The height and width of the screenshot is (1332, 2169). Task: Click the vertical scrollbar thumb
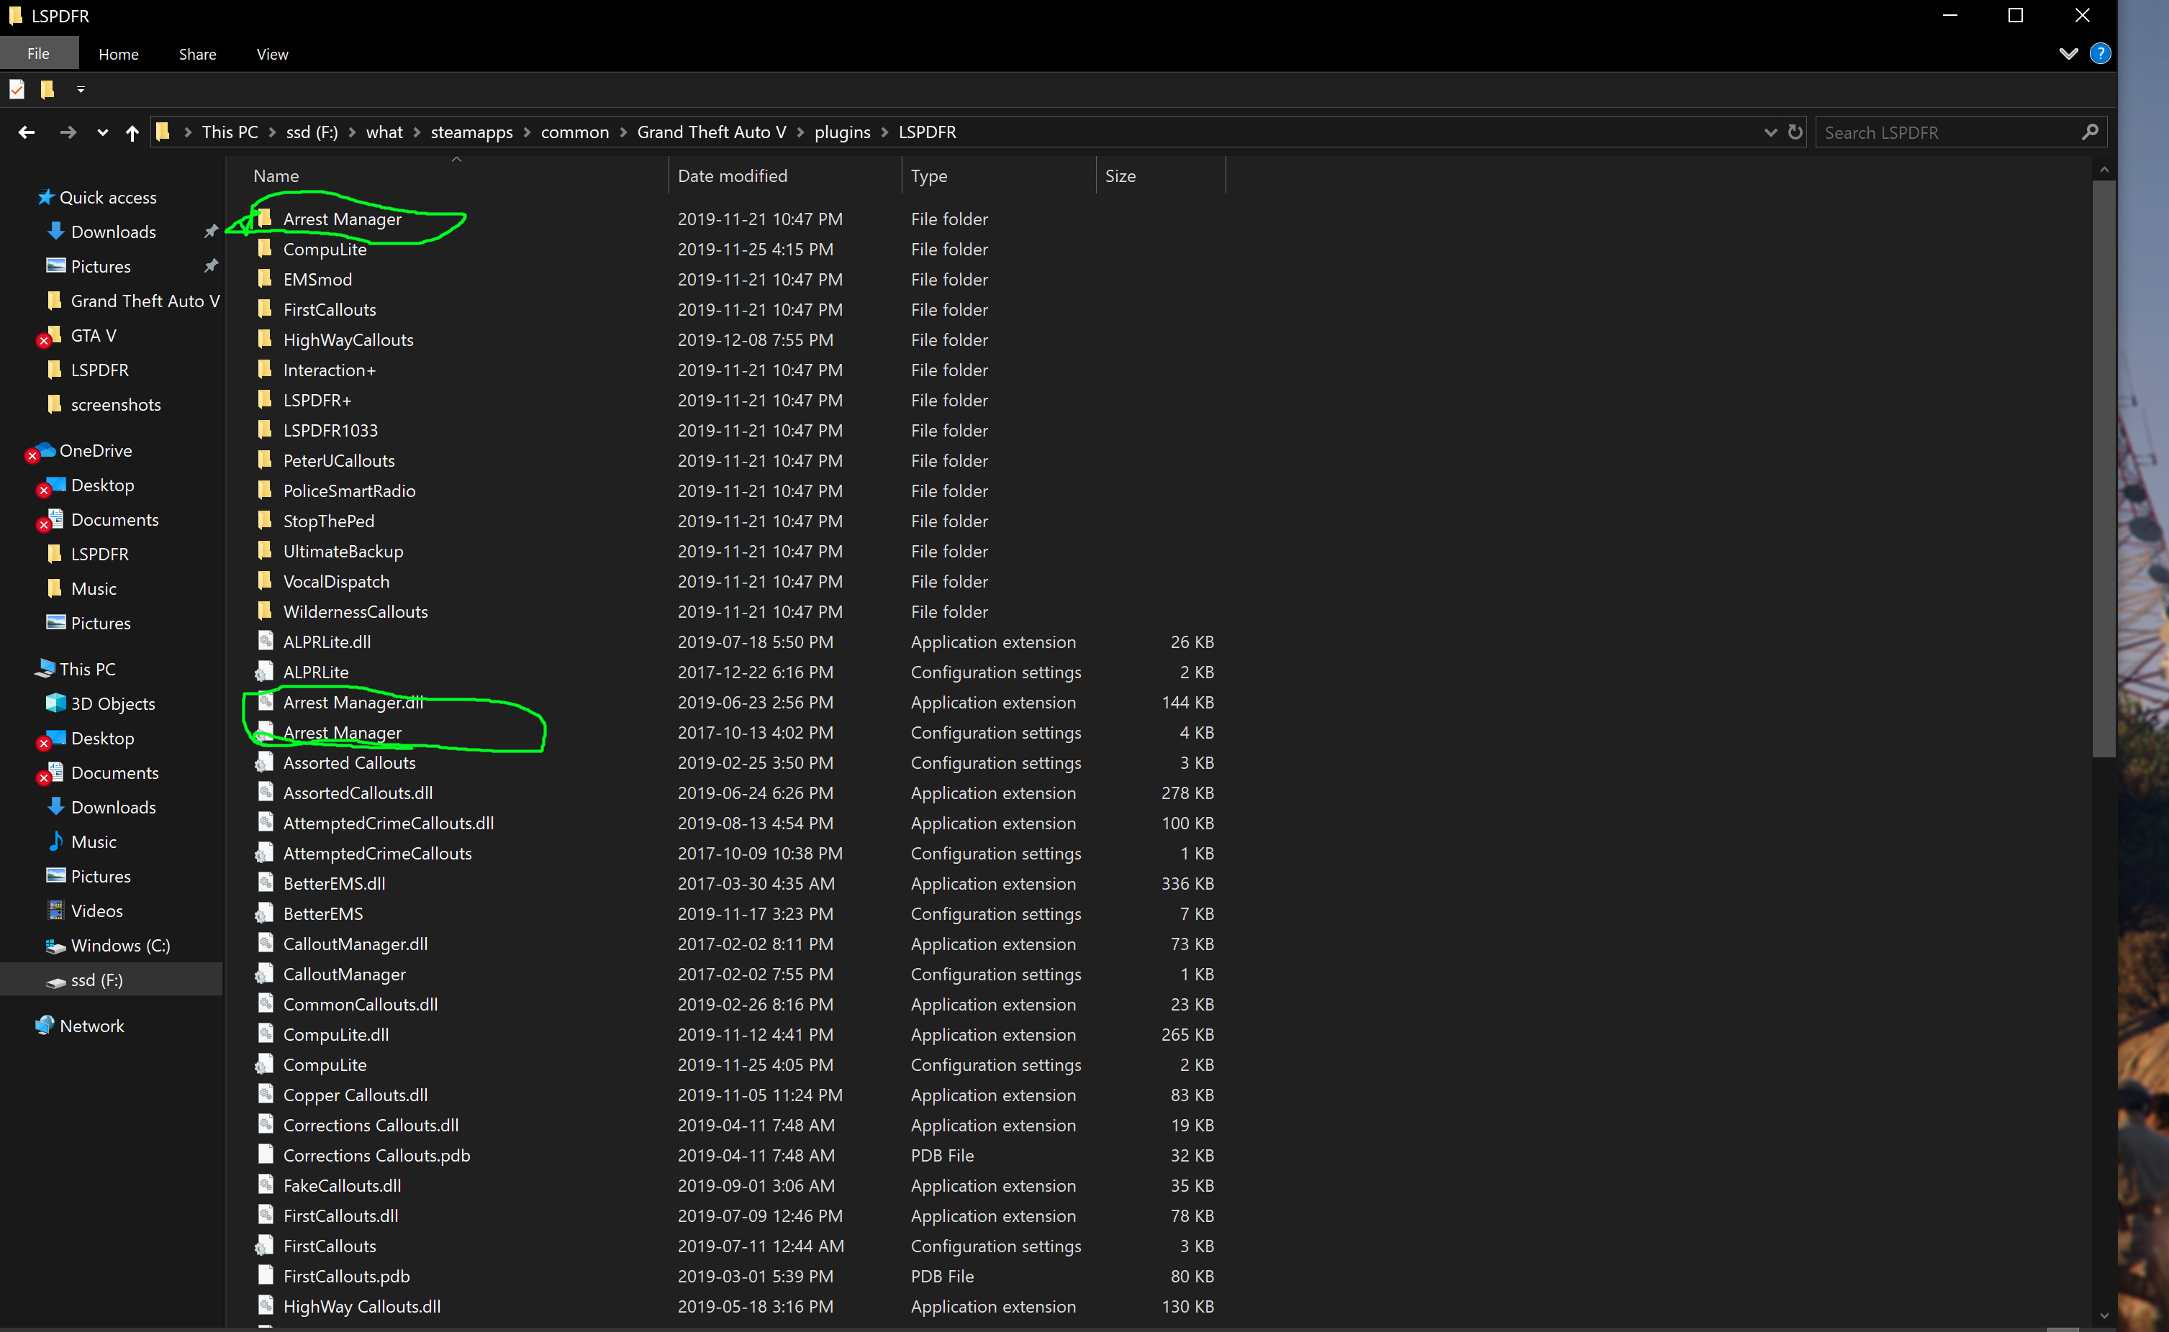click(x=2103, y=467)
